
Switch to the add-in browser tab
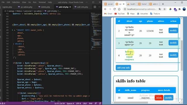154,4
